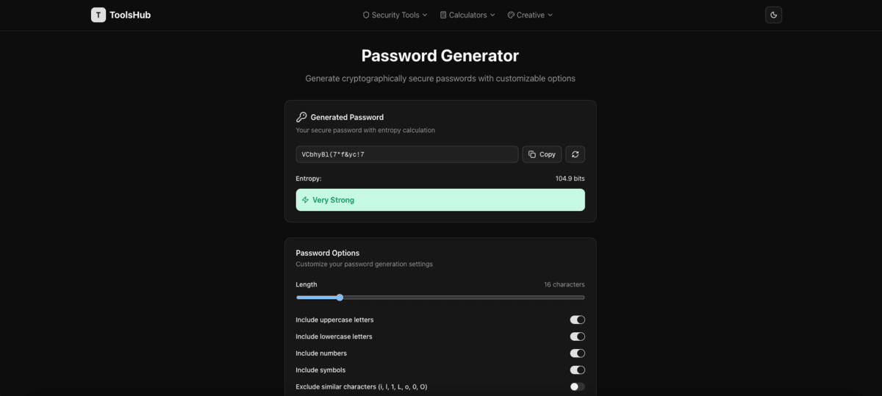Viewport: 882px width, 396px height.
Task: Toggle dark mode moon icon
Action: tap(773, 15)
